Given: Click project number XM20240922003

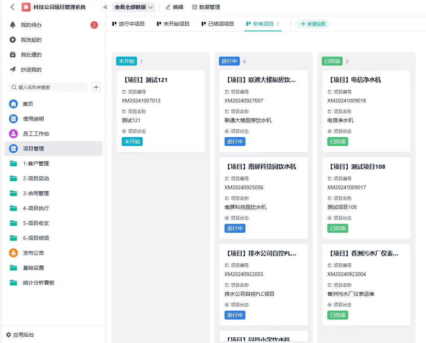Looking at the screenshot, I should pos(244,274).
